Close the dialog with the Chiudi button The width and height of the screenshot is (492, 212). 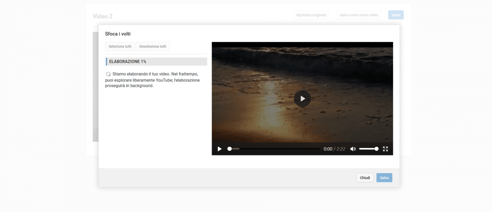coord(365,178)
